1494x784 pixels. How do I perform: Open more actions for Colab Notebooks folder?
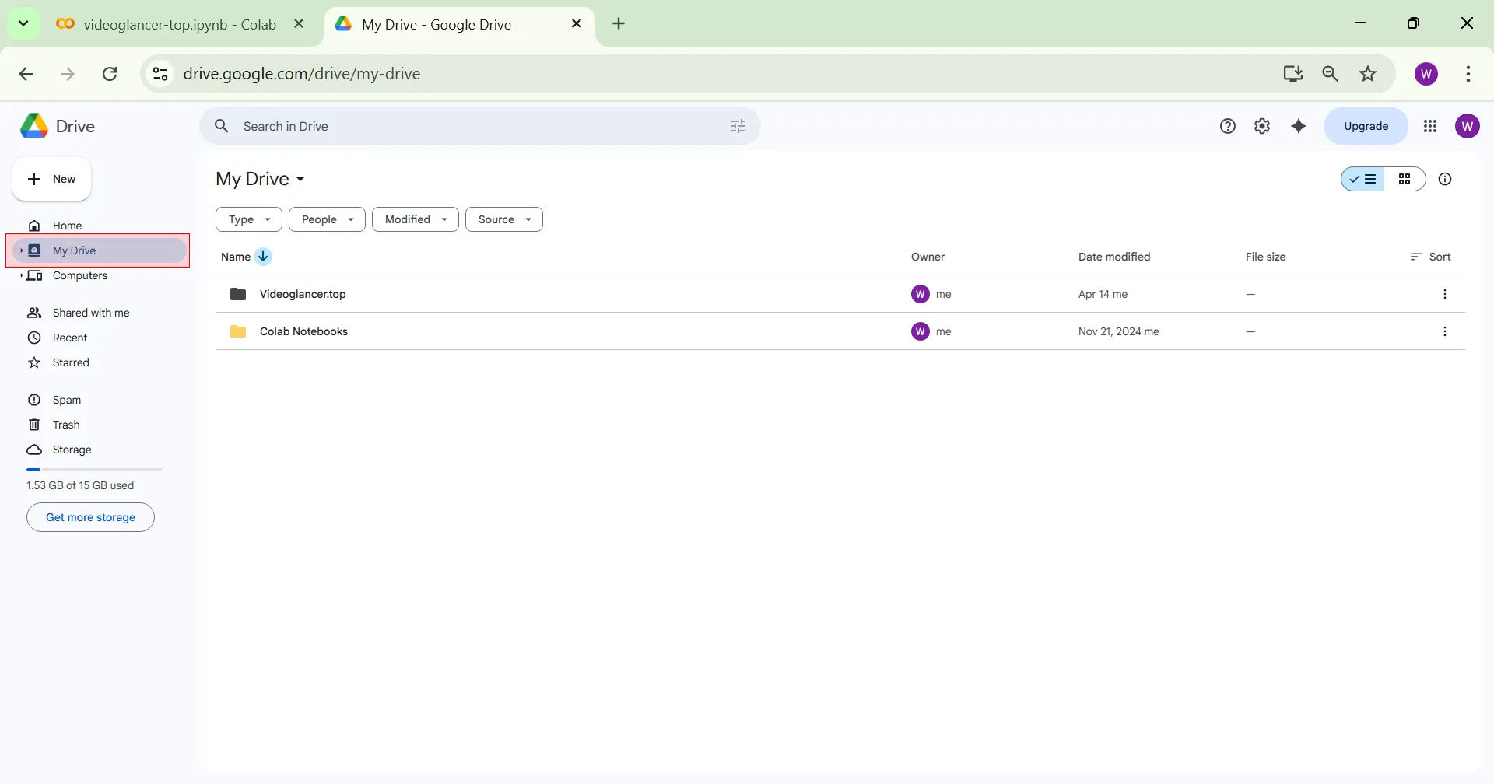[1445, 331]
